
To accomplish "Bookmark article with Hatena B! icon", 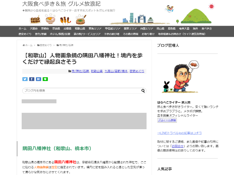I will tap(38, 79).
